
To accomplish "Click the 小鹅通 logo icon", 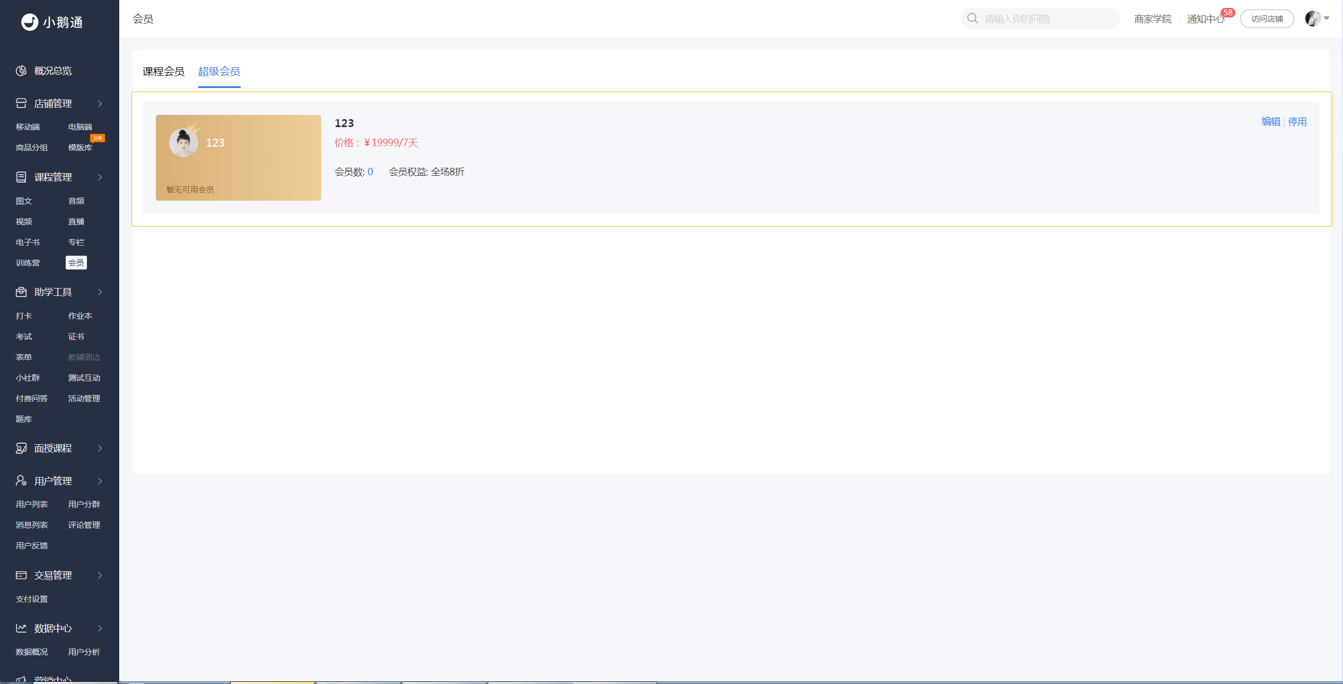I will [x=30, y=22].
